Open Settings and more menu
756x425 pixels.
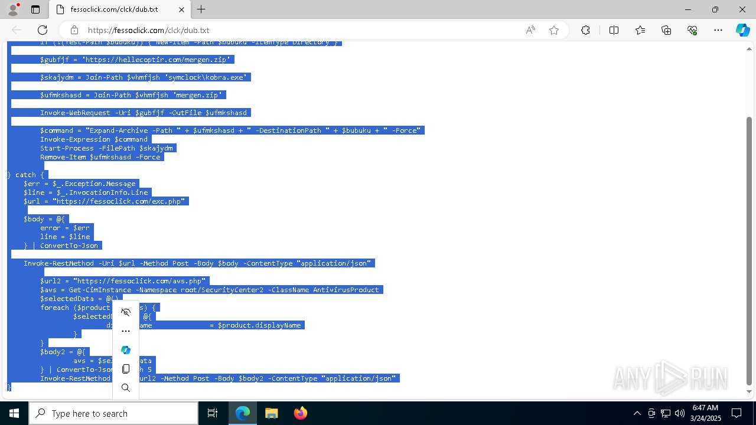tap(718, 30)
